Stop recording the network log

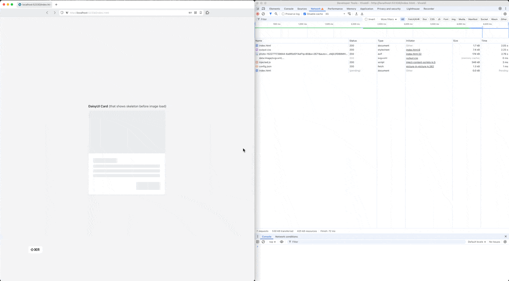click(257, 14)
